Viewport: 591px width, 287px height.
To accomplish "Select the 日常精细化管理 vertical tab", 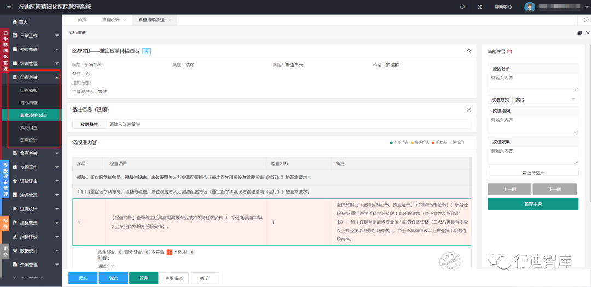I will tap(5, 50).
